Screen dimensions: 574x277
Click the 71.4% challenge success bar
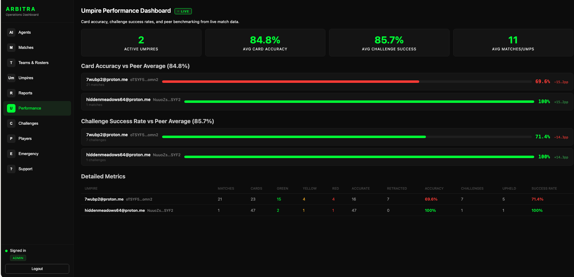[x=294, y=137]
